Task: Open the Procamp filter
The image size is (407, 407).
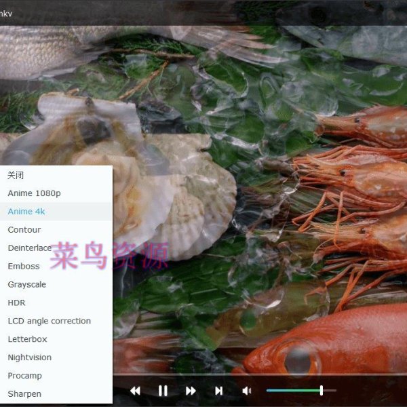Action: [25, 376]
